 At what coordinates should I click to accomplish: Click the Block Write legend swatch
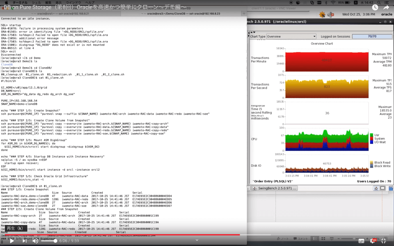[372, 166]
